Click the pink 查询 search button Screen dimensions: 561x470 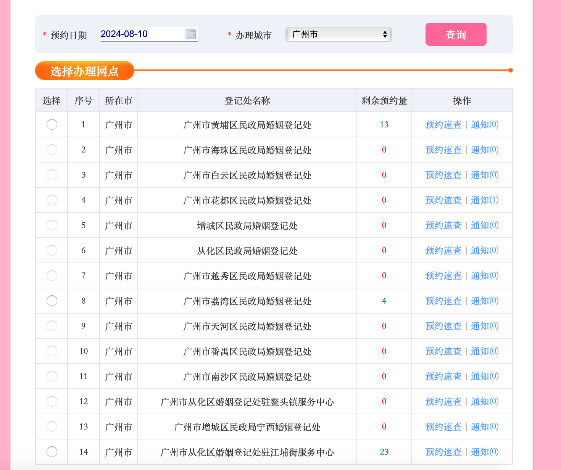click(x=456, y=34)
